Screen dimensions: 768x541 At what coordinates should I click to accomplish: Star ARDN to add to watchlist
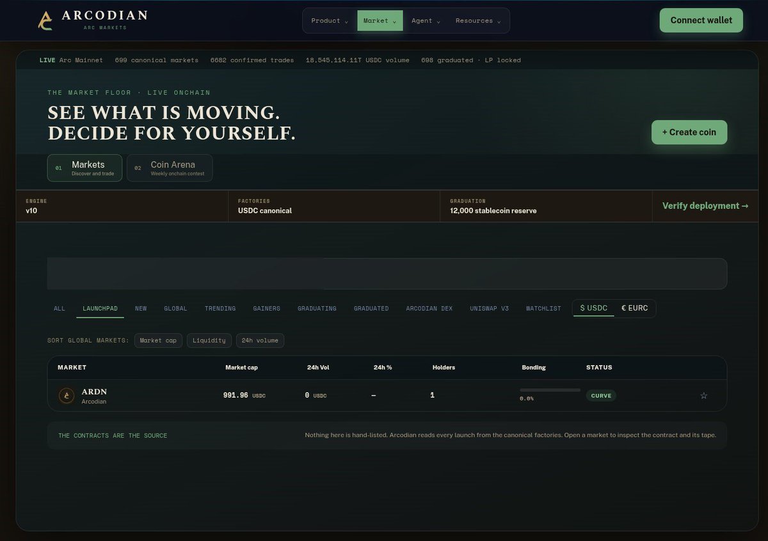click(x=704, y=396)
